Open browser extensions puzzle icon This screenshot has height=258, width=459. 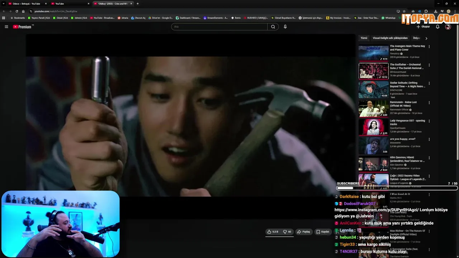[x=426, y=11]
